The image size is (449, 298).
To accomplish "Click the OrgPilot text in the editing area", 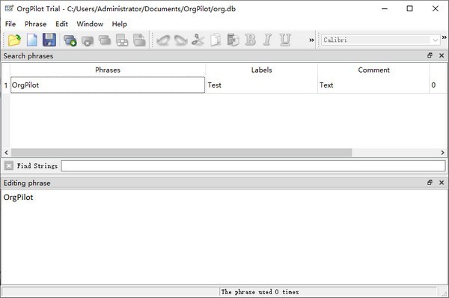I will click(18, 198).
